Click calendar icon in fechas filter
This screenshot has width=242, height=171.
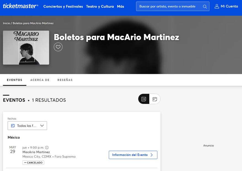click(13, 126)
